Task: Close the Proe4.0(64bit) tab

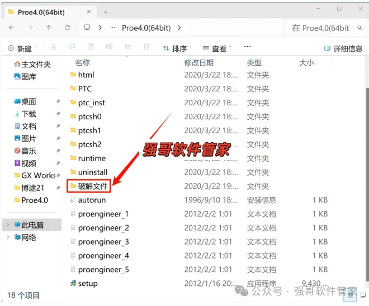Action: pos(89,12)
